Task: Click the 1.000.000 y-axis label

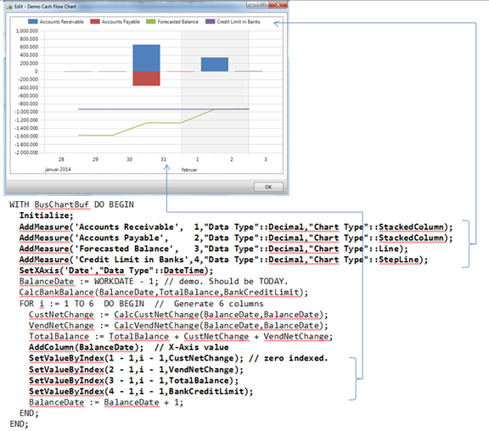Action: [27, 31]
